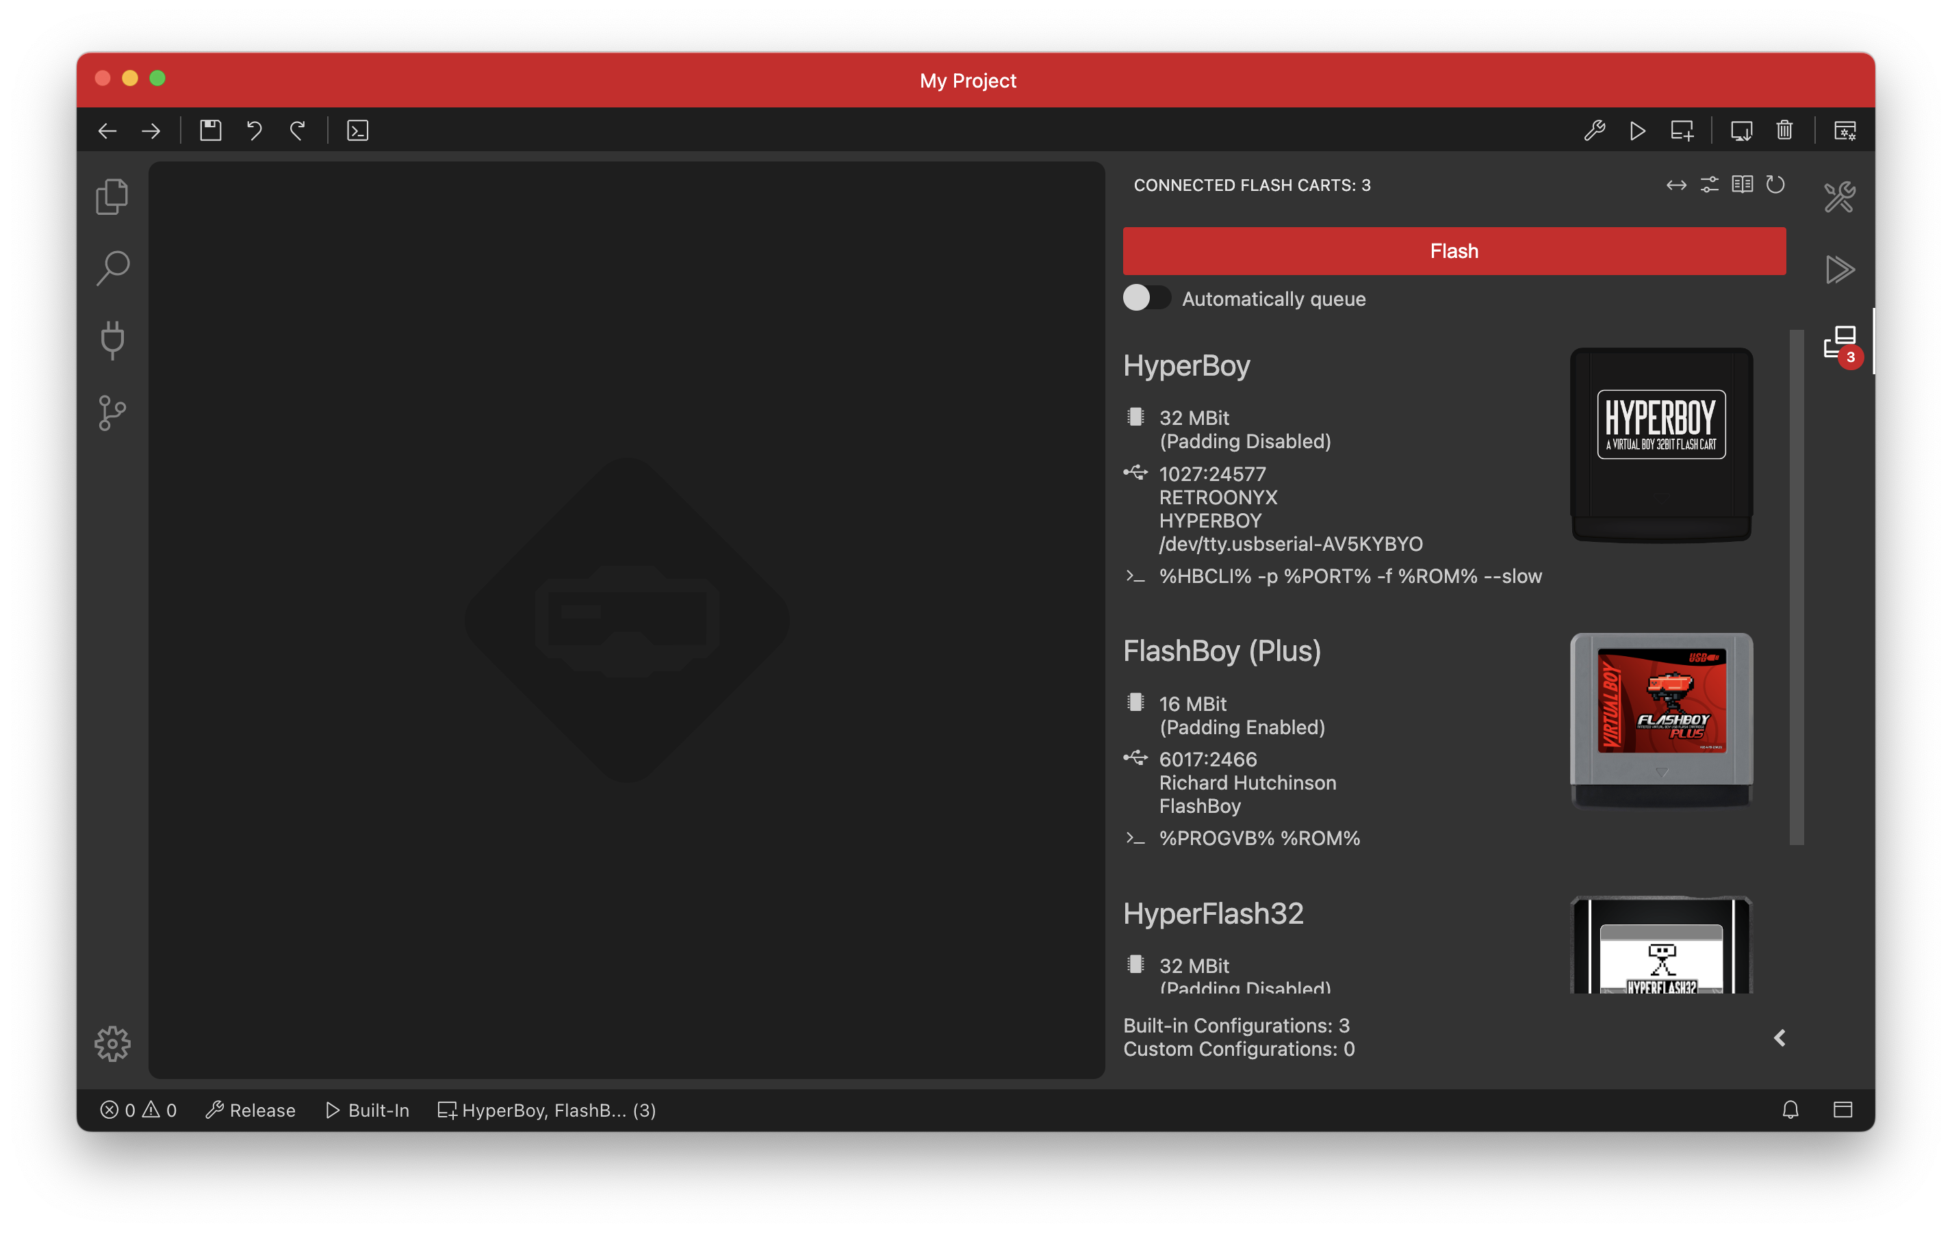Viewport: 1952px width, 1233px height.
Task: Build project with the wrench icon
Action: (x=1595, y=131)
